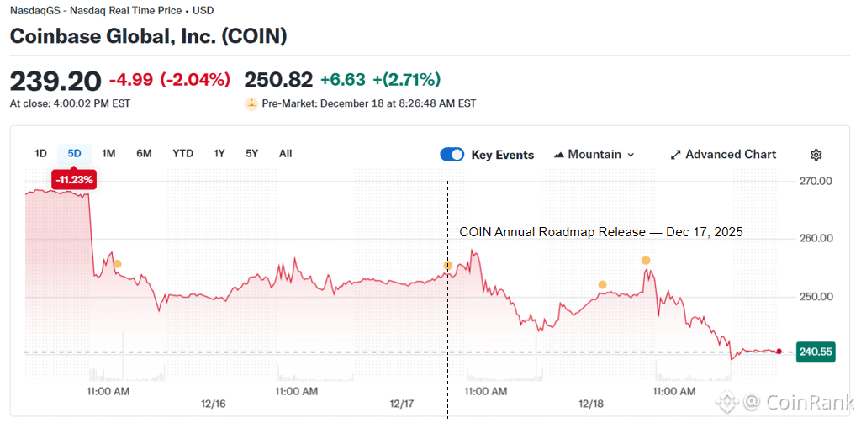Click the Advanced Chart expand arrows icon
The height and width of the screenshot is (423, 861).
pyautogui.click(x=675, y=155)
